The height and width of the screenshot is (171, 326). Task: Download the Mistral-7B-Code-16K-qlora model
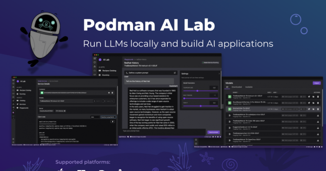[318, 122]
